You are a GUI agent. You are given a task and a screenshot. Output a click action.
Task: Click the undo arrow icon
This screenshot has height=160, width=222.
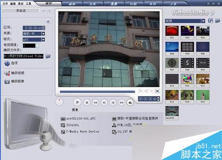[44, 11]
